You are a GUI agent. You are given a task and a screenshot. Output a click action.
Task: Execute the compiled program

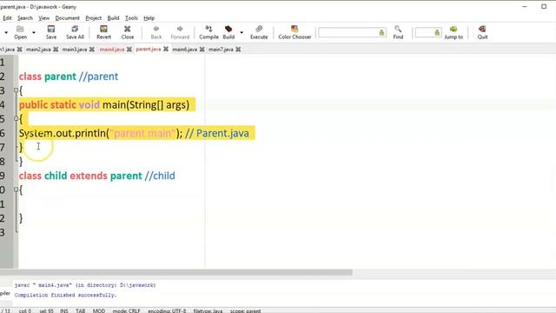(x=259, y=32)
